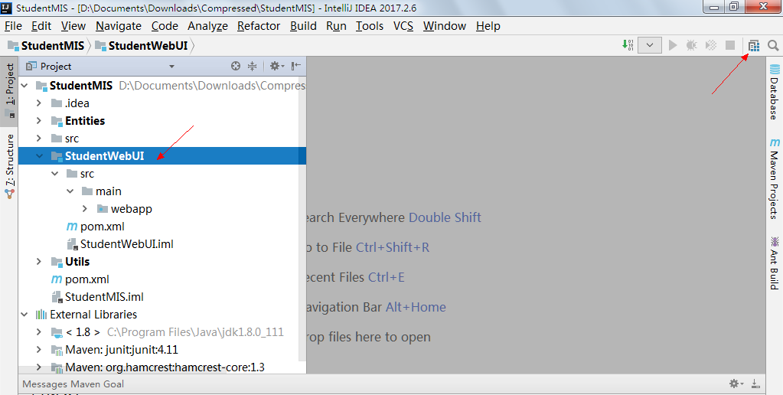This screenshot has width=783, height=395.
Task: Collapse the StudentWebUI module
Action: pyautogui.click(x=40, y=156)
